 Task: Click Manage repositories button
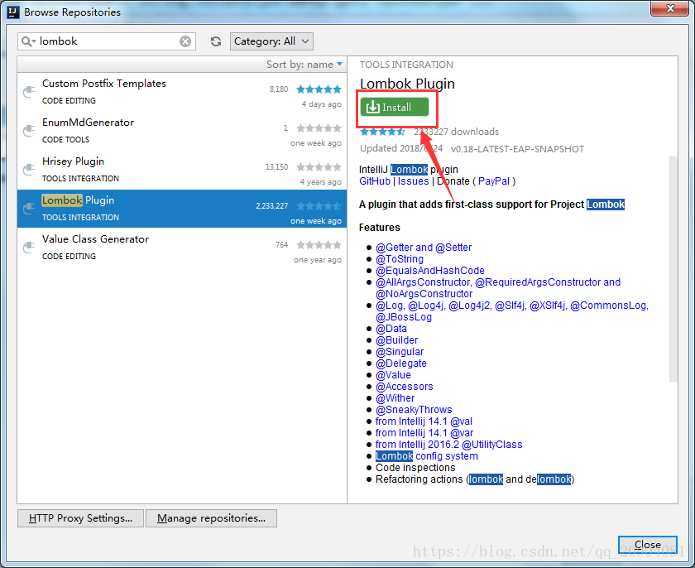coord(211,518)
